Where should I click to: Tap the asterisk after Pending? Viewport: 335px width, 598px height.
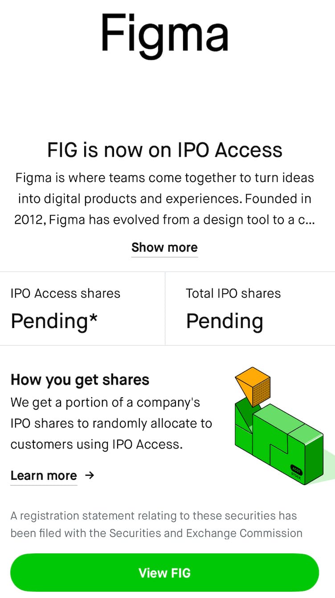coord(93,318)
